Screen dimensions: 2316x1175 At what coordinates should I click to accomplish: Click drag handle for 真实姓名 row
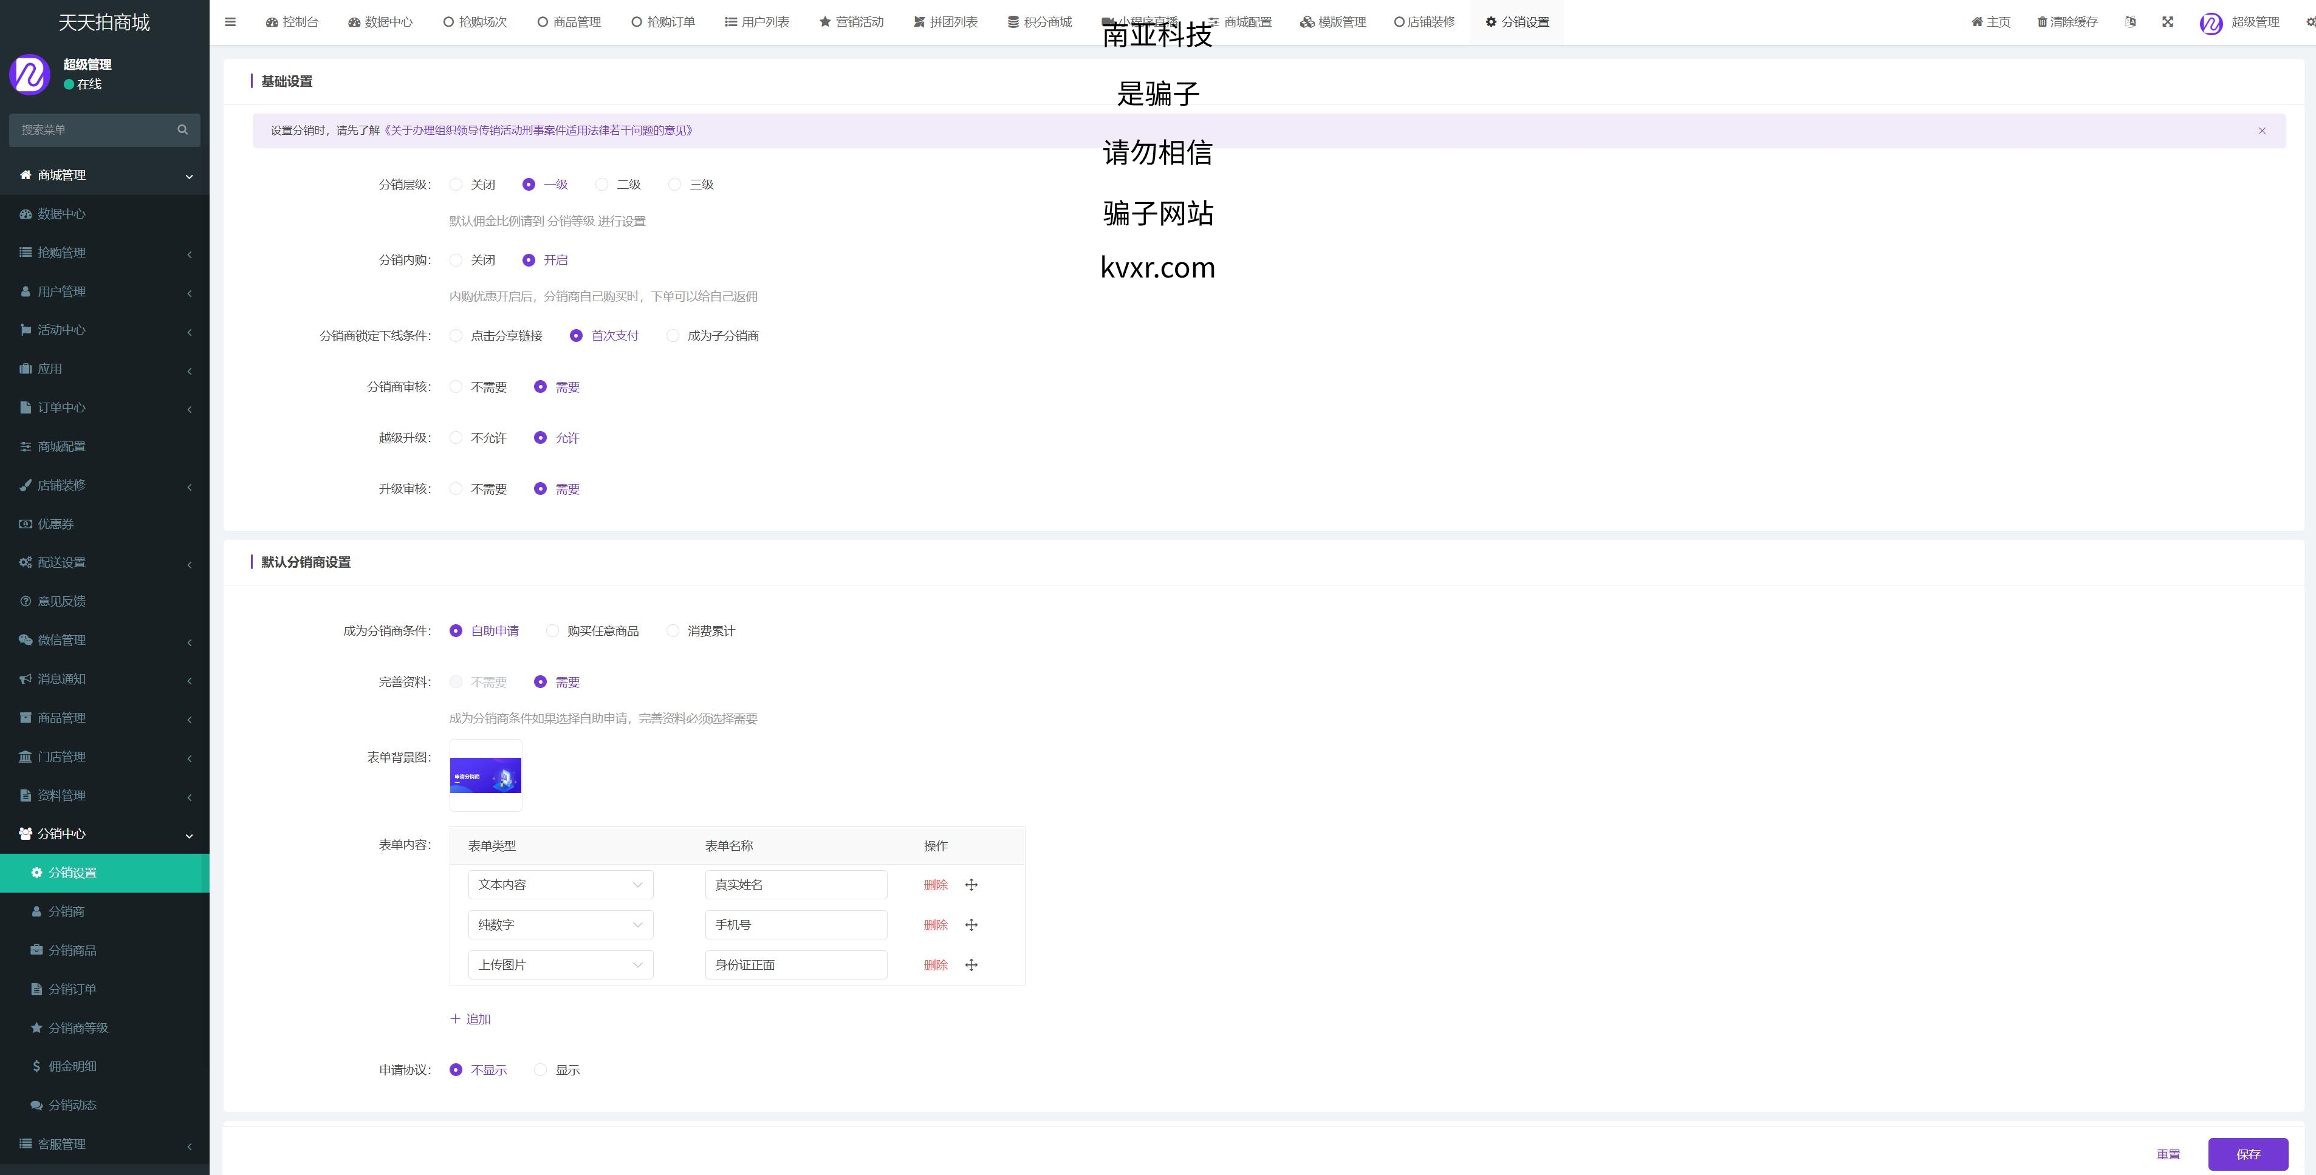coord(971,885)
